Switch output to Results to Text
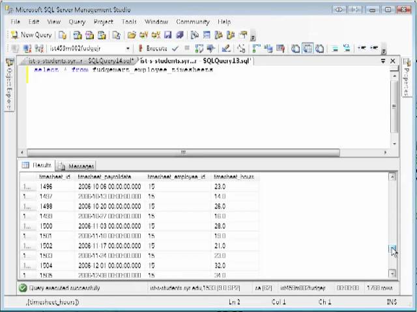Viewport: 417px width, 312px height. [295, 49]
